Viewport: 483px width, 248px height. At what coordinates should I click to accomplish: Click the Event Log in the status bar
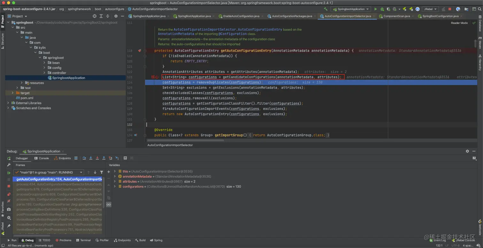point(438,240)
